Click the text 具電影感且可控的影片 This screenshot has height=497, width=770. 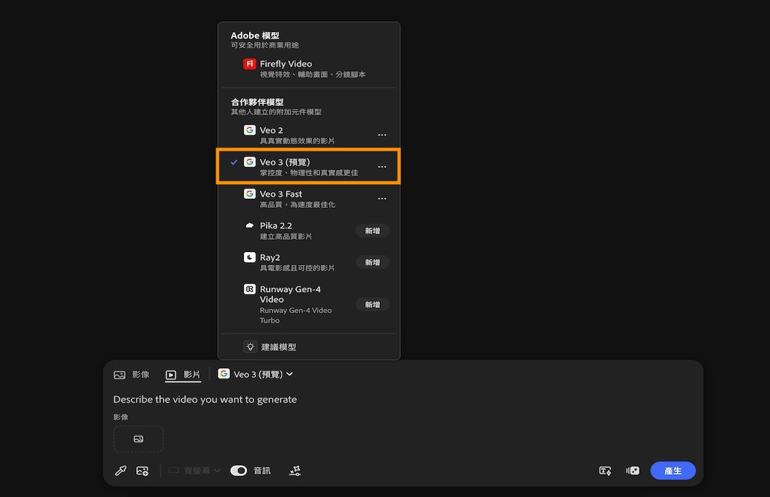coord(298,268)
